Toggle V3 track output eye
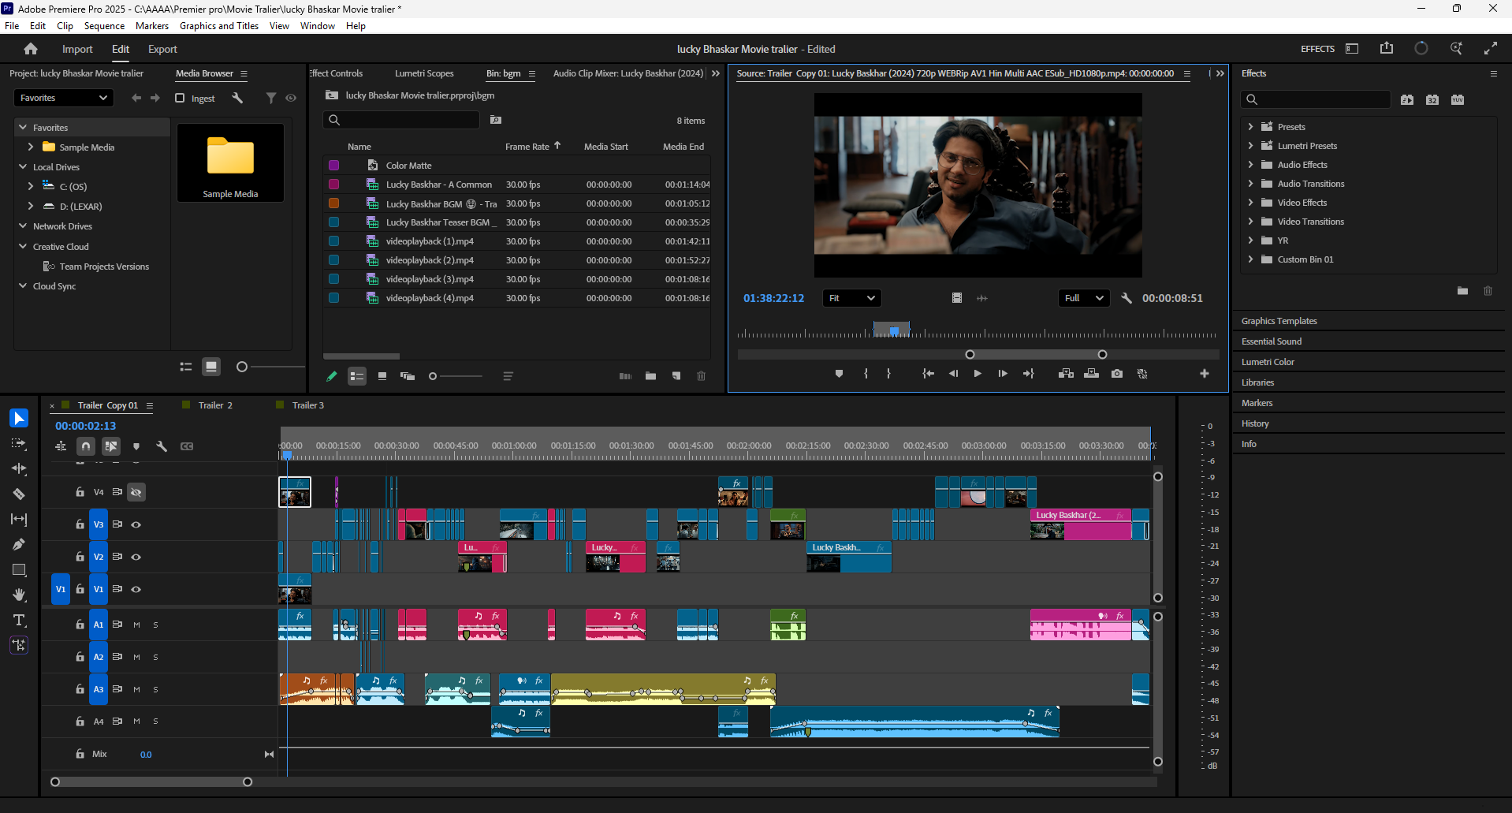This screenshot has height=813, width=1512. pyautogui.click(x=136, y=524)
